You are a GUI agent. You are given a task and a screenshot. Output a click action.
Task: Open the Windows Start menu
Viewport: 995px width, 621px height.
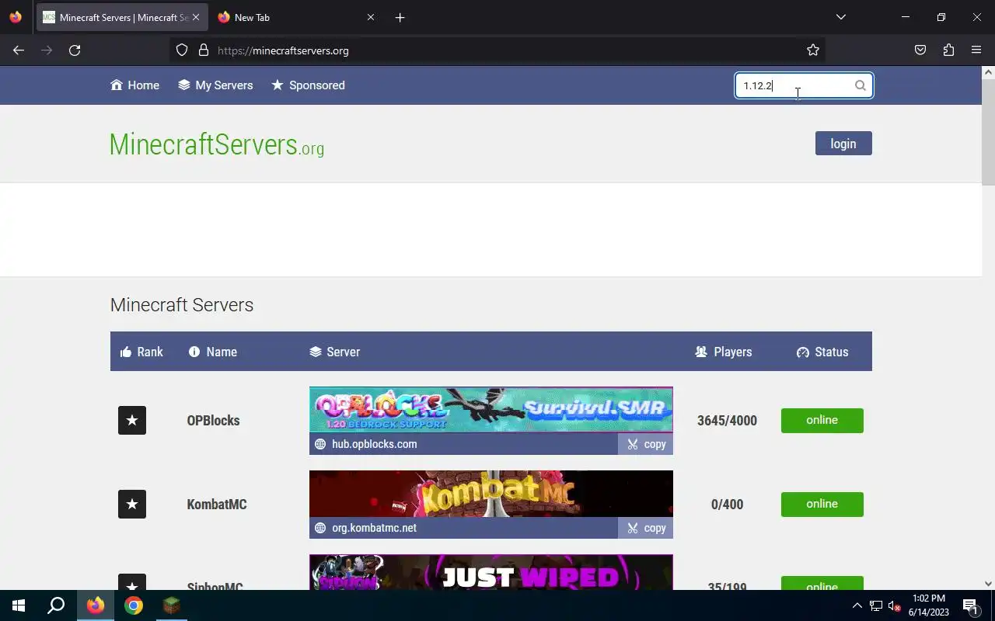click(19, 605)
